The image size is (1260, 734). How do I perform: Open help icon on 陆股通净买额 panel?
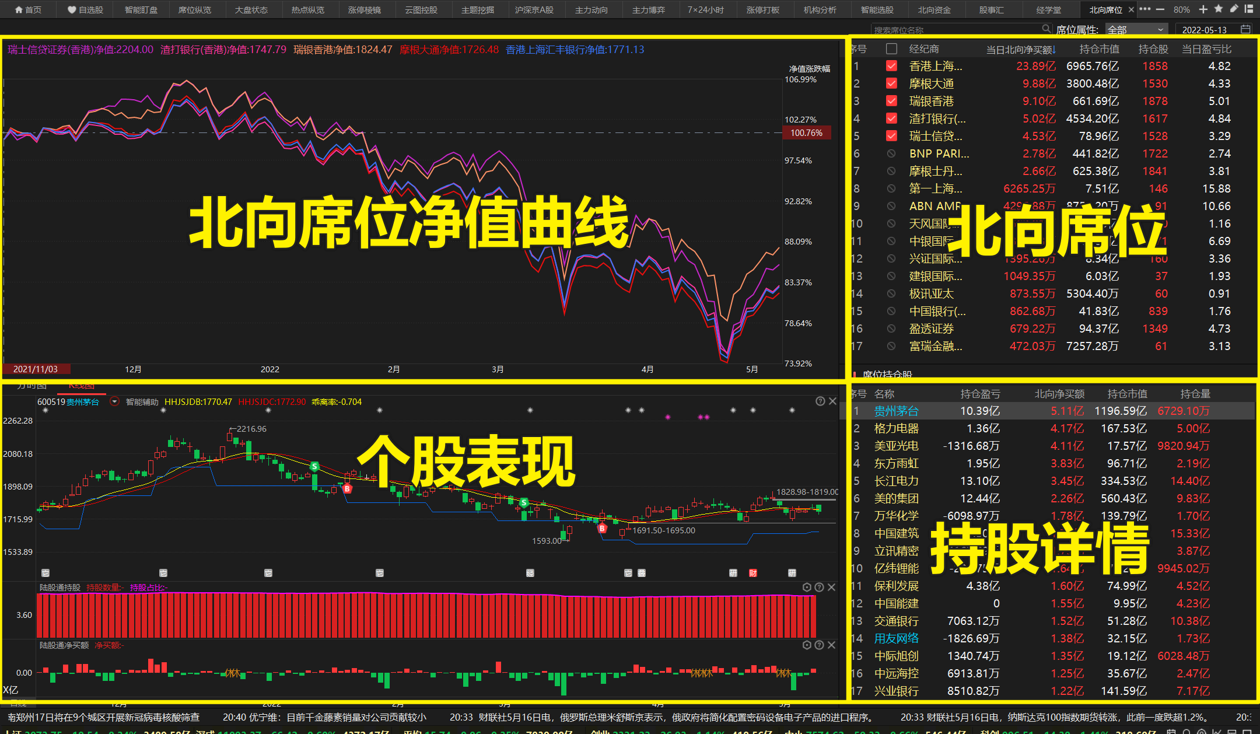click(x=820, y=645)
